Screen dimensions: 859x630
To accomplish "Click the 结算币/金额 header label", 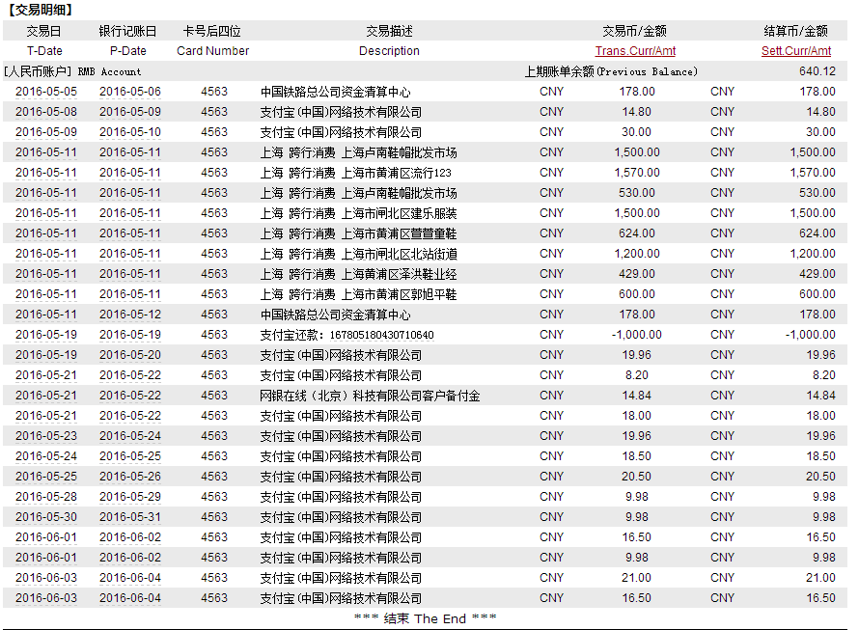I will (795, 31).
